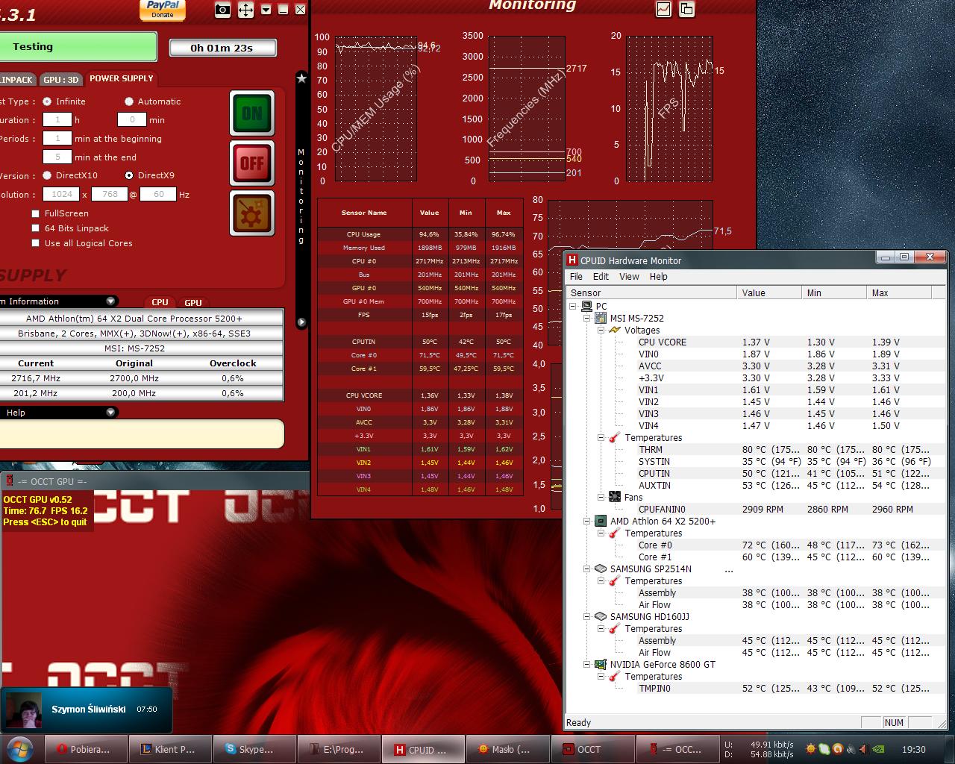The width and height of the screenshot is (955, 764).
Task: Open the Windows Start orb
Action: pos(19,748)
